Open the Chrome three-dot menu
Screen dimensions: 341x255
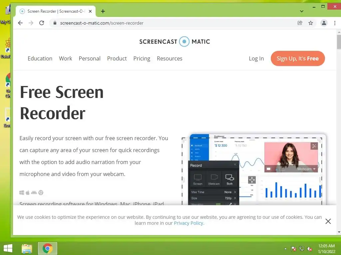tap(335, 23)
